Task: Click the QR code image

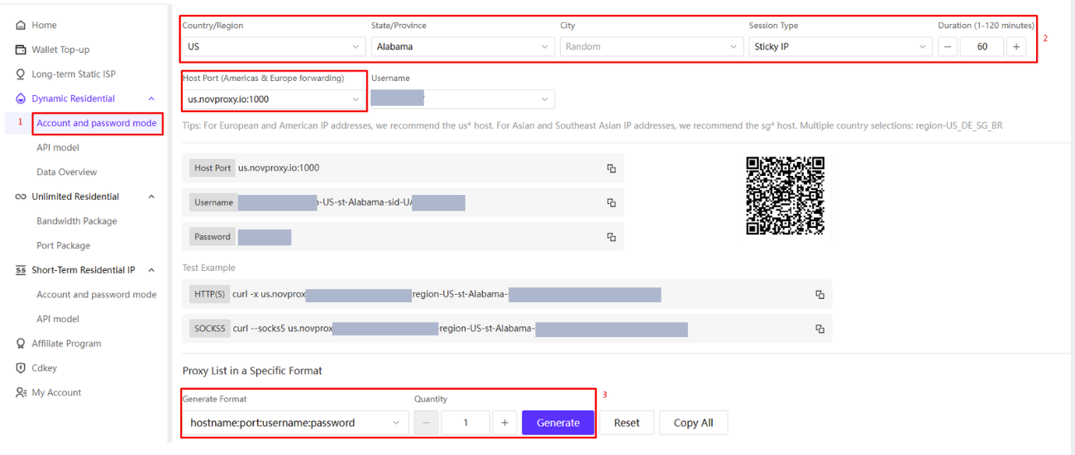Action: [786, 196]
